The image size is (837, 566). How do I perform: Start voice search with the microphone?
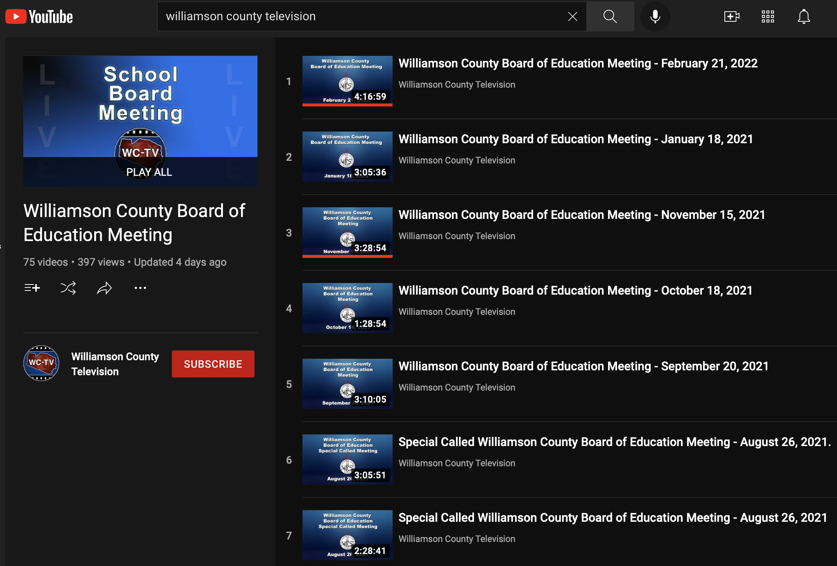point(655,16)
